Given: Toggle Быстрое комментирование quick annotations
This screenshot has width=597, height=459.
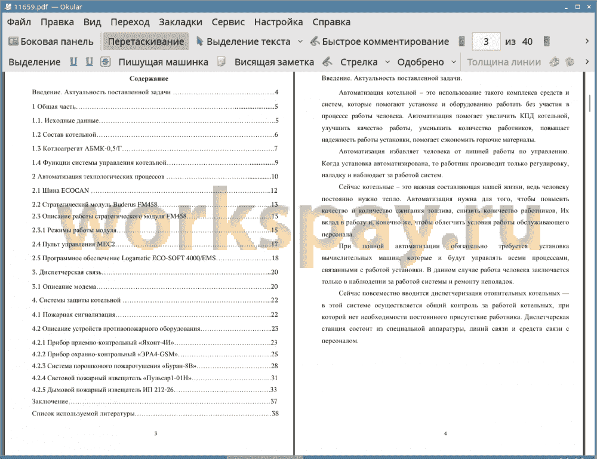Looking at the screenshot, I should pyautogui.click(x=380, y=42).
